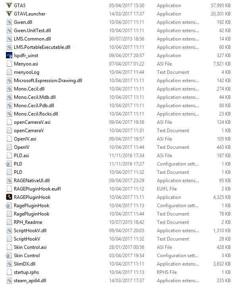The height and width of the screenshot is (285, 243).
Task: Click the date 30/07/2015 18:56
Action: click(127, 39)
